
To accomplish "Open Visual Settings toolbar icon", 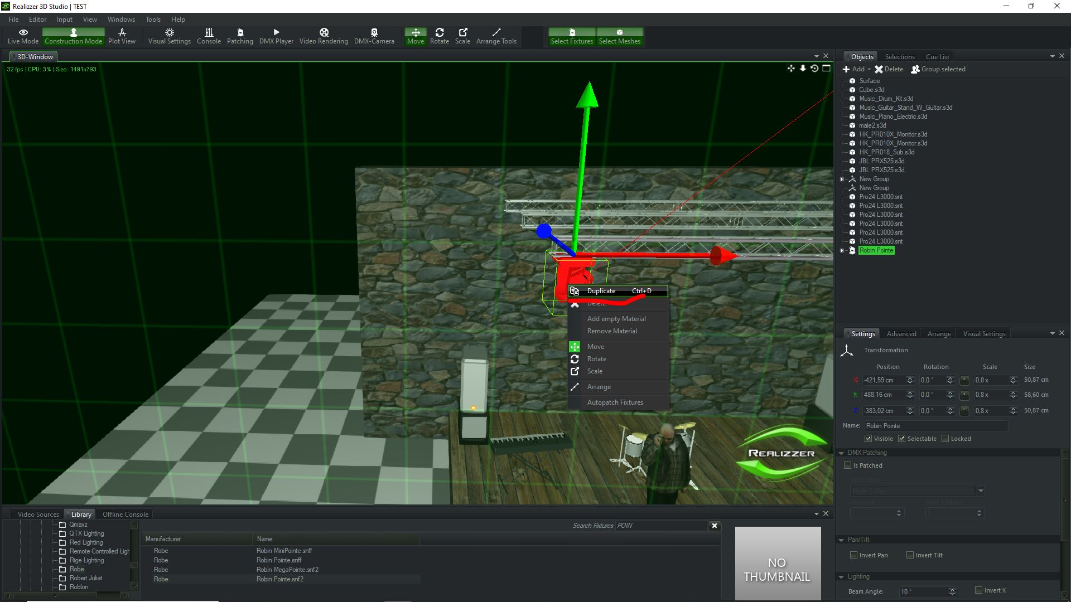I will (x=169, y=36).
